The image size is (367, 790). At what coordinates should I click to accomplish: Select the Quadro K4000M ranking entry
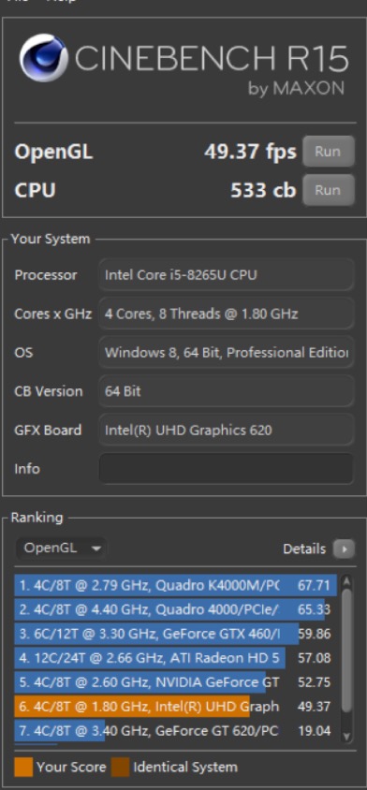click(175, 585)
